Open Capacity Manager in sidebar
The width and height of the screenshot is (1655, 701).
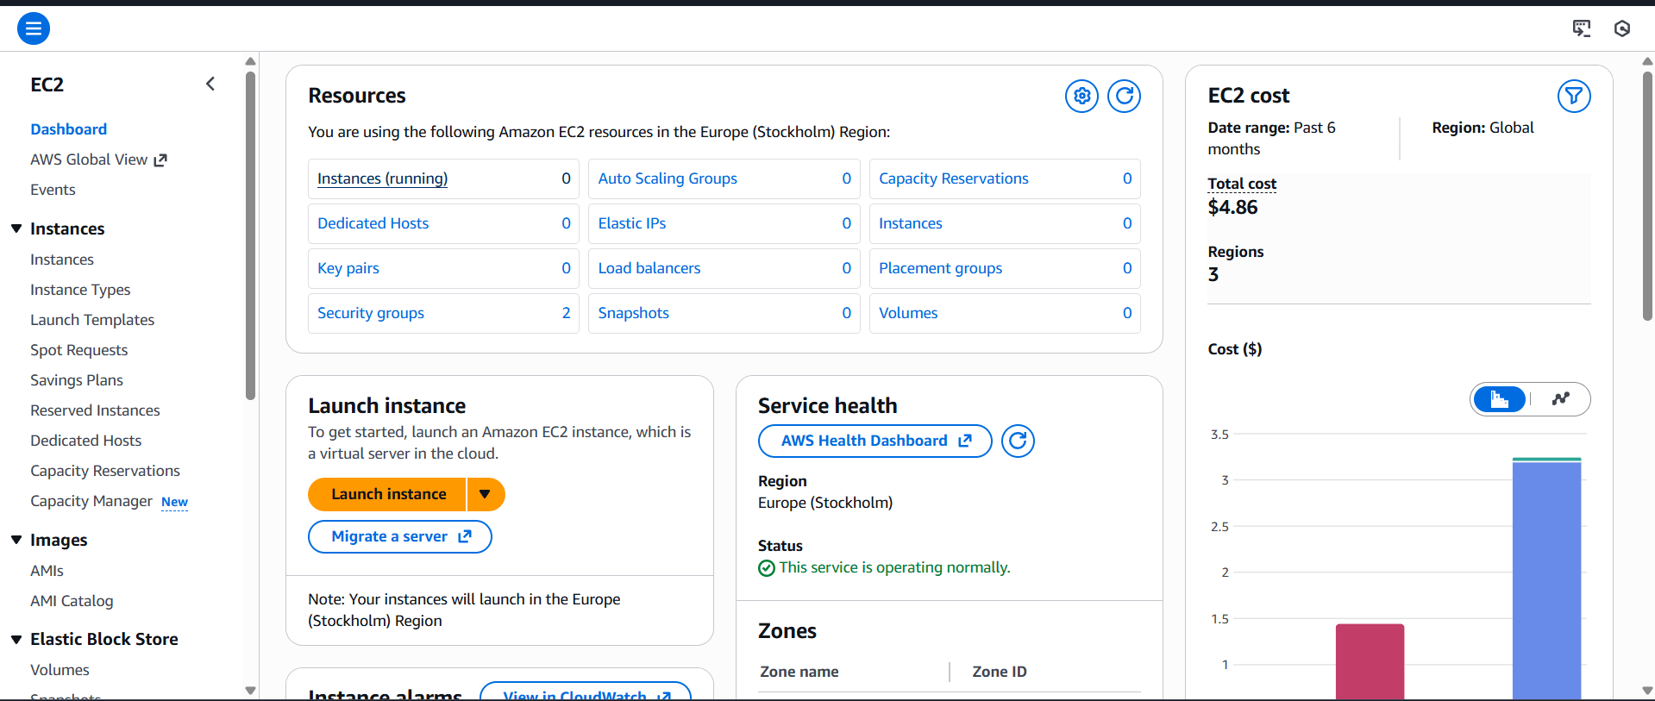coord(91,501)
